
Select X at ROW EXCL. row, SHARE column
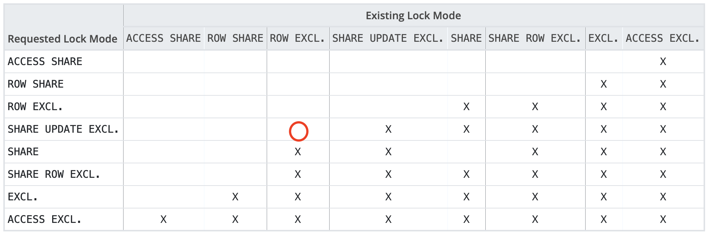pyautogui.click(x=466, y=107)
